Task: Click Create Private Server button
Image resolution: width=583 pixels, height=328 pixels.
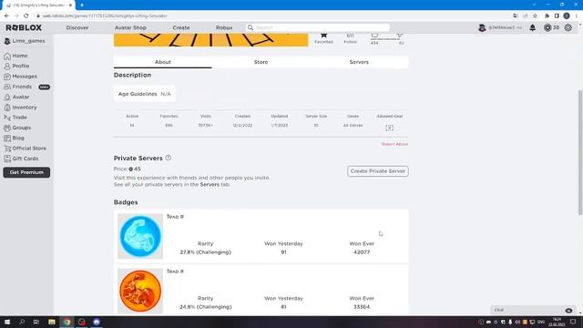Action: pos(378,171)
